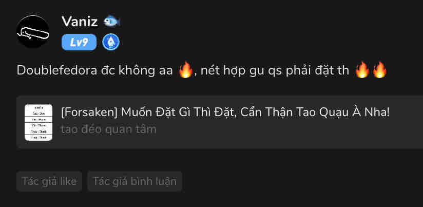Click the "bình luận" word in the author tag

pos(154,181)
